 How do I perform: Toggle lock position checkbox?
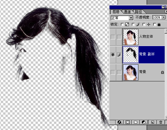144,25
